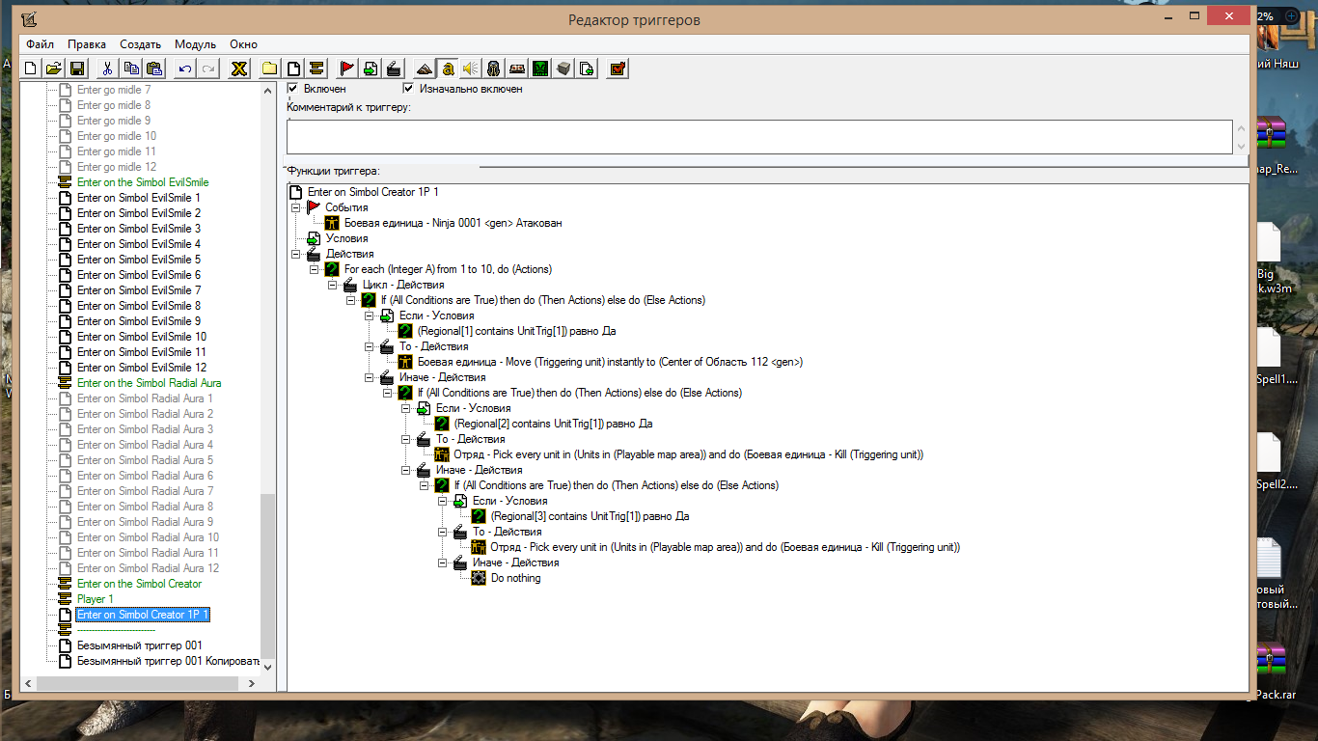The width and height of the screenshot is (1318, 741).
Task: Click the Cut scissors toolbar icon
Action: point(108,69)
